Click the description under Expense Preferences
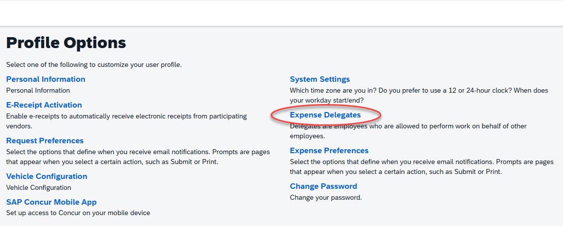 422,162
